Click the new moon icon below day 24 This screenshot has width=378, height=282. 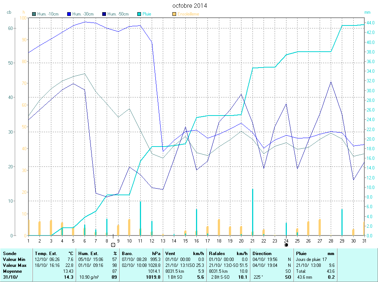[286, 245]
